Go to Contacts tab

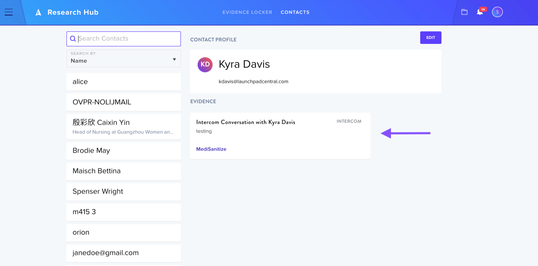point(295,12)
